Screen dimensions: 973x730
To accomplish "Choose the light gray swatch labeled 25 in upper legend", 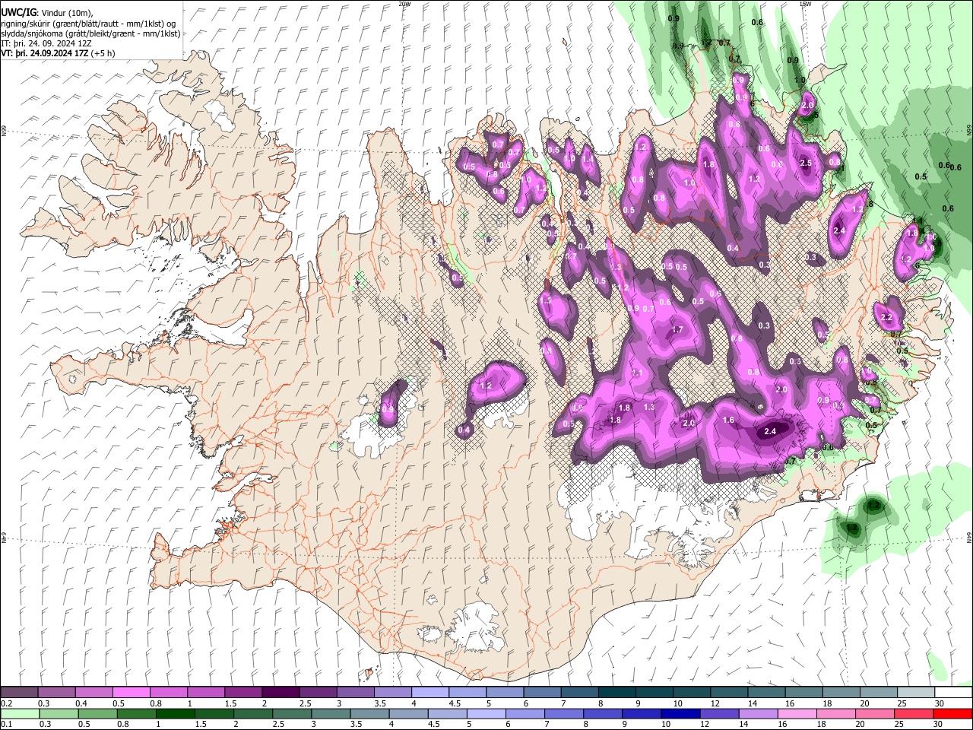I will [915, 692].
